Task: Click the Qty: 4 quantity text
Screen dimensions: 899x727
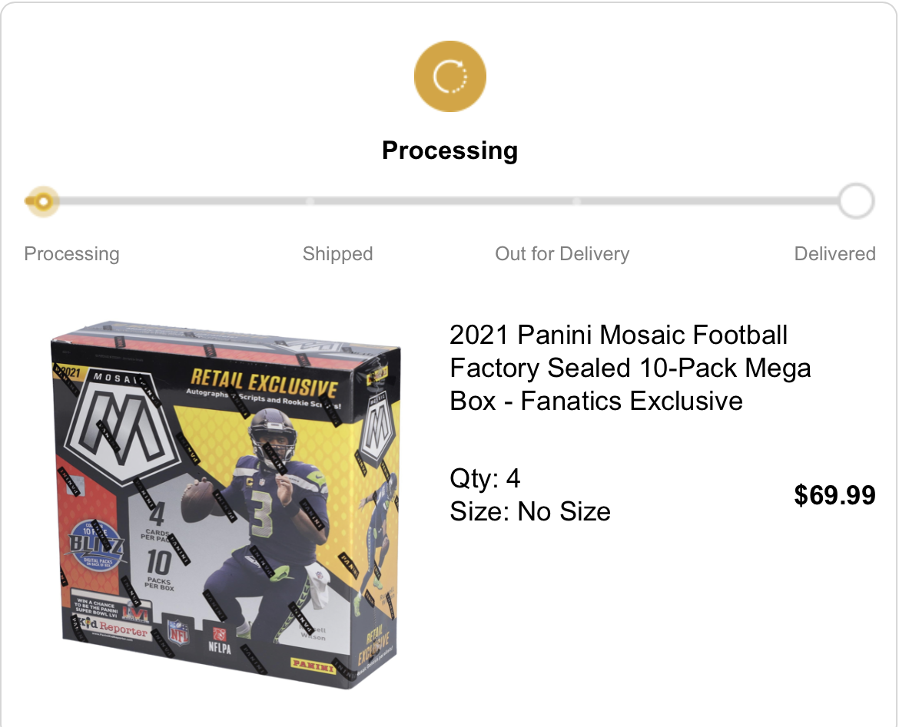Action: (x=485, y=479)
